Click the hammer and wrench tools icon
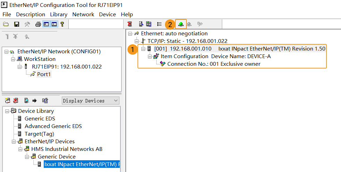Viewport: 341px width, 172px height. tap(27, 24)
